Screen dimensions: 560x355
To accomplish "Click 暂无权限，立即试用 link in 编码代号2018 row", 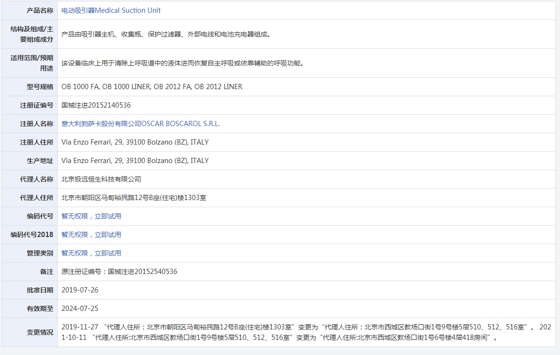I will pyautogui.click(x=91, y=235).
